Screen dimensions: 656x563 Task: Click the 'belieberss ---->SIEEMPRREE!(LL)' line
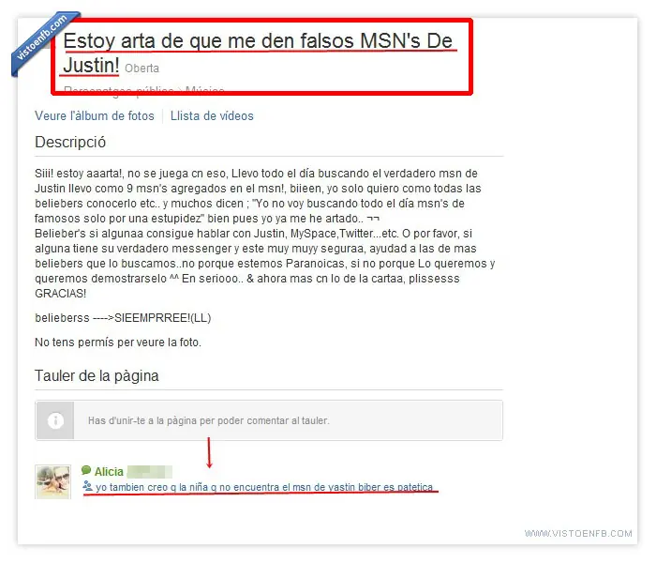coord(123,318)
